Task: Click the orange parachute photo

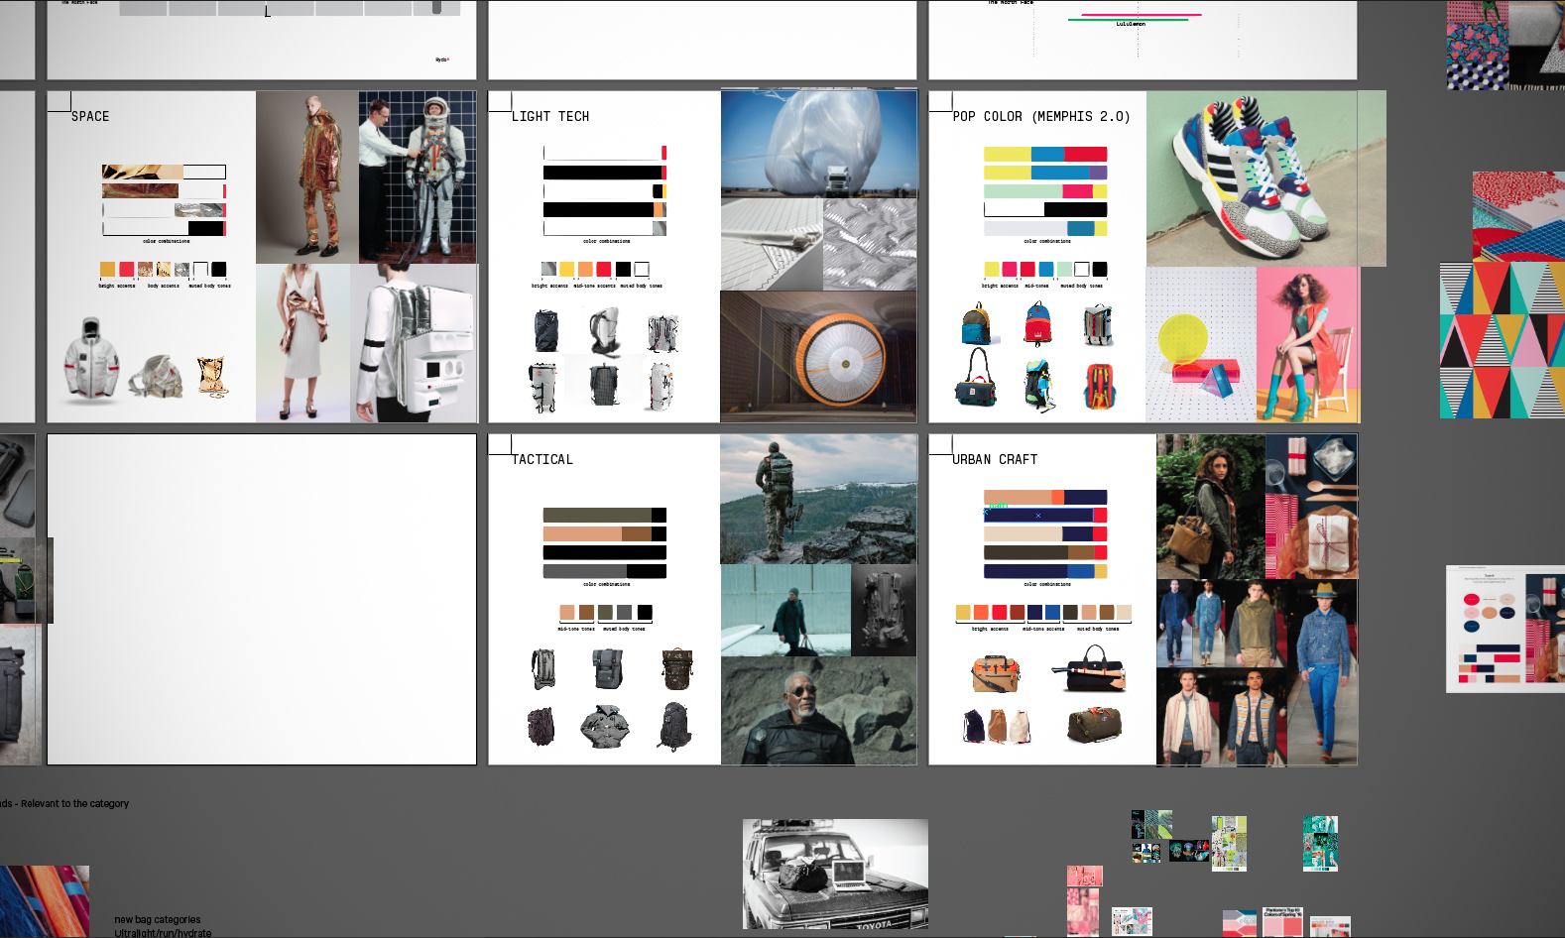Action: [x=819, y=356]
